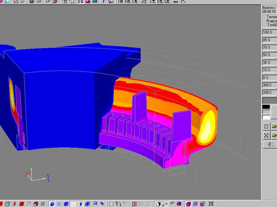Click the blue question mark help icon

coord(104,2)
